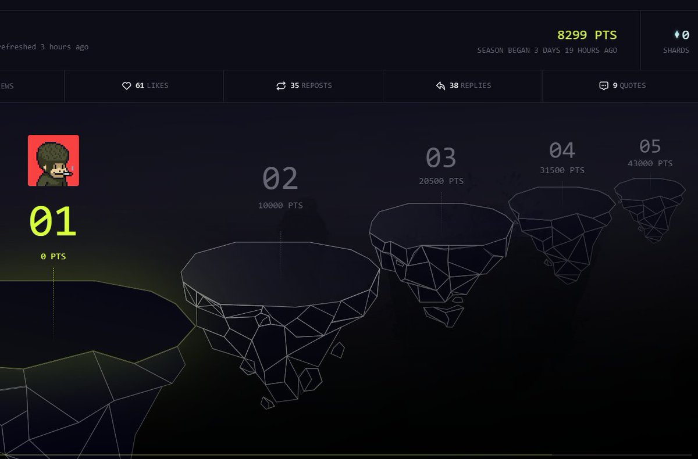The image size is (698, 459).
Task: Open the pixel soldier avatar
Action: click(54, 160)
